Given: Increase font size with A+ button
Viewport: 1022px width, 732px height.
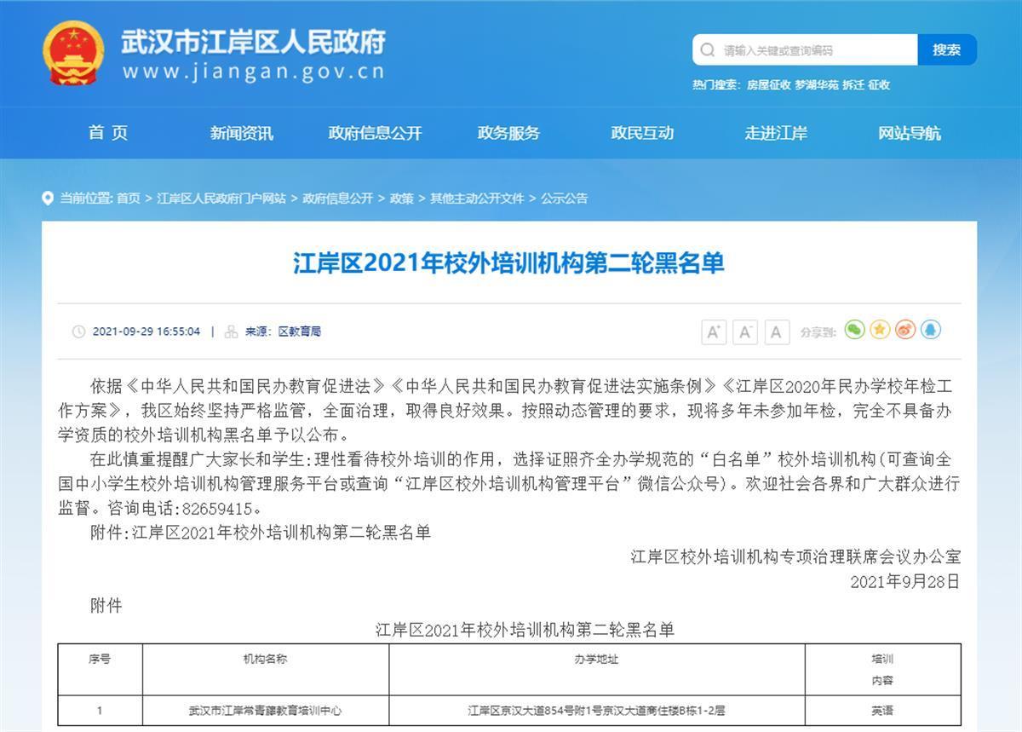Looking at the screenshot, I should (x=714, y=331).
